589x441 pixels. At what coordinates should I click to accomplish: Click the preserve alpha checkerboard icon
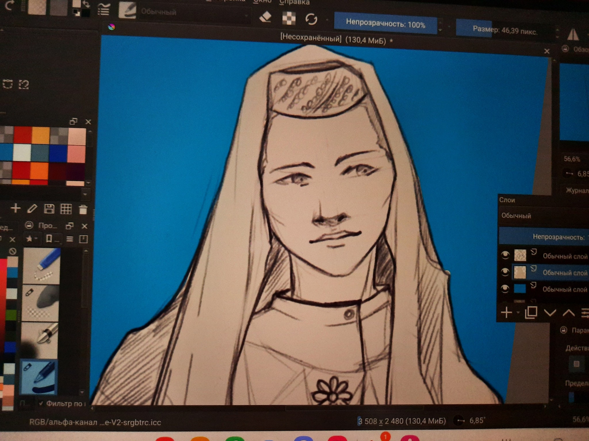tap(288, 19)
